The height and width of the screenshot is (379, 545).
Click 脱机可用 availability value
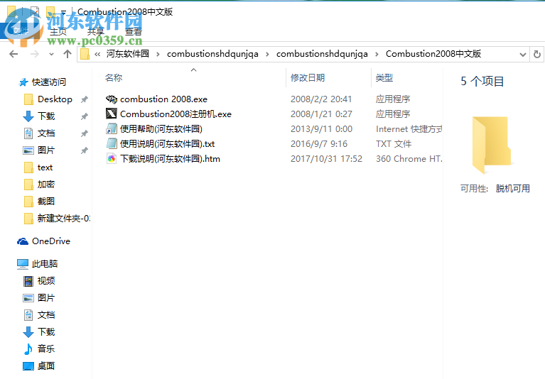coord(513,189)
